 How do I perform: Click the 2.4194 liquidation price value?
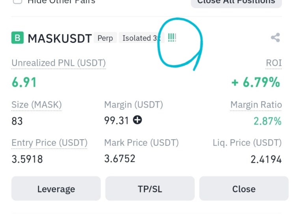[266, 159]
